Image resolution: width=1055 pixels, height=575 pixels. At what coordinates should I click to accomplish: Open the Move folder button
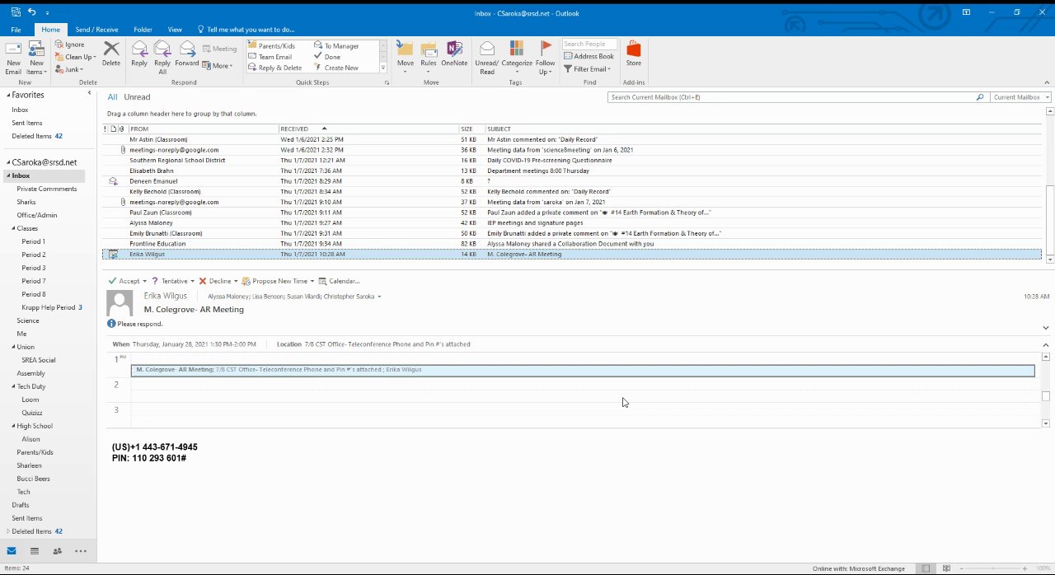406,57
